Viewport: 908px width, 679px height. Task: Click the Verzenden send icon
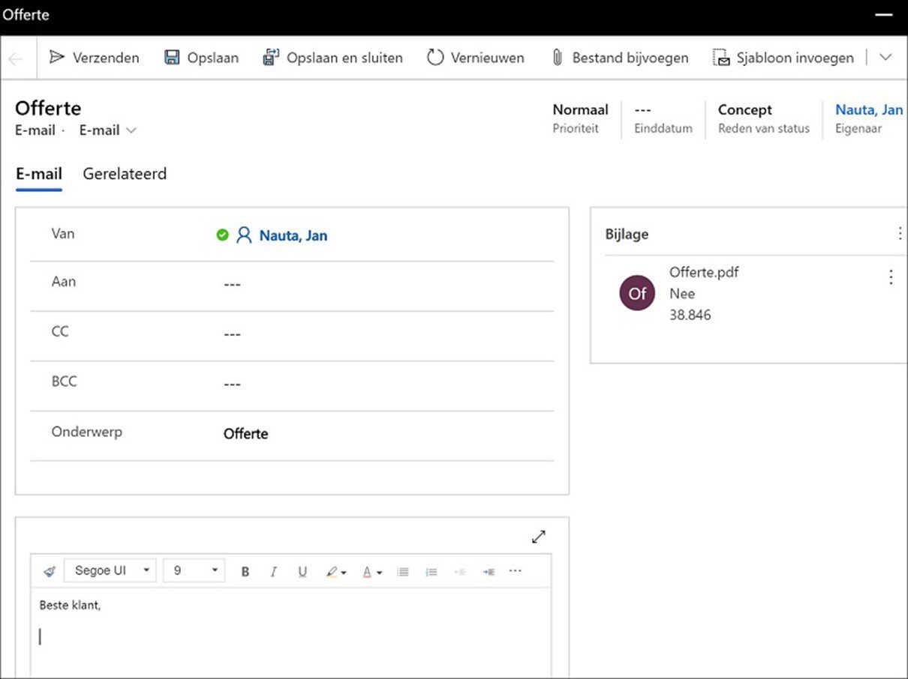[57, 57]
